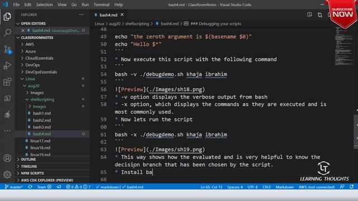358x201 pixels.
Task: Change Markdown language mode in status bar
Action: [x=285, y=187]
